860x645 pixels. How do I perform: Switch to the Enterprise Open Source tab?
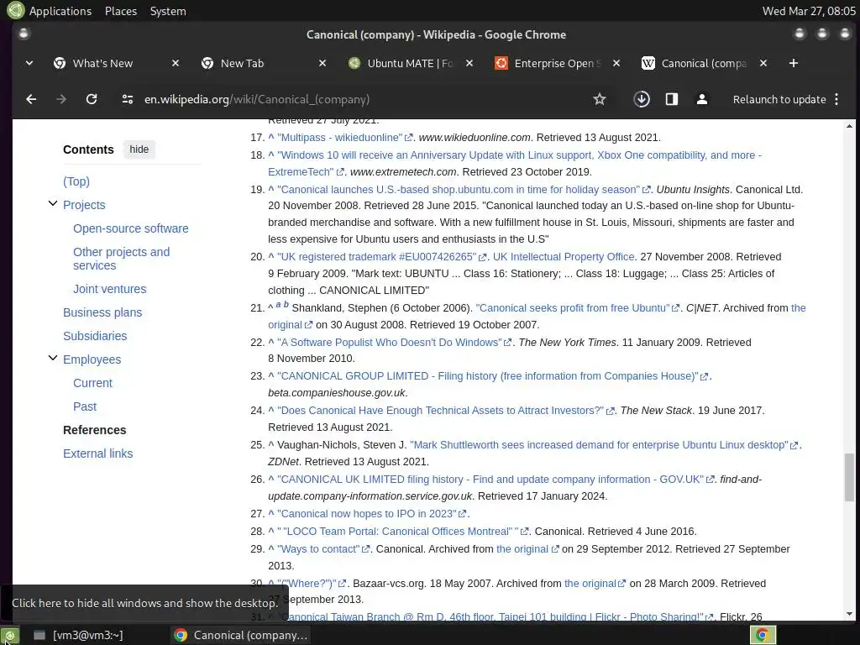pyautogui.click(x=557, y=63)
